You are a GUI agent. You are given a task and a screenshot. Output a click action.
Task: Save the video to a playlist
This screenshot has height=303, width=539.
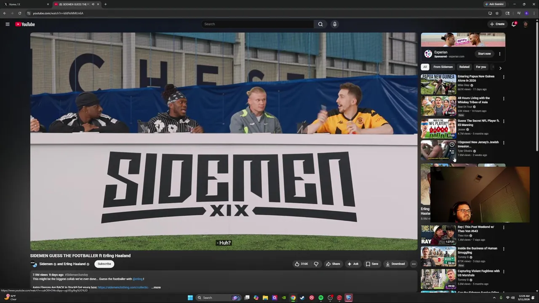coord(372,264)
